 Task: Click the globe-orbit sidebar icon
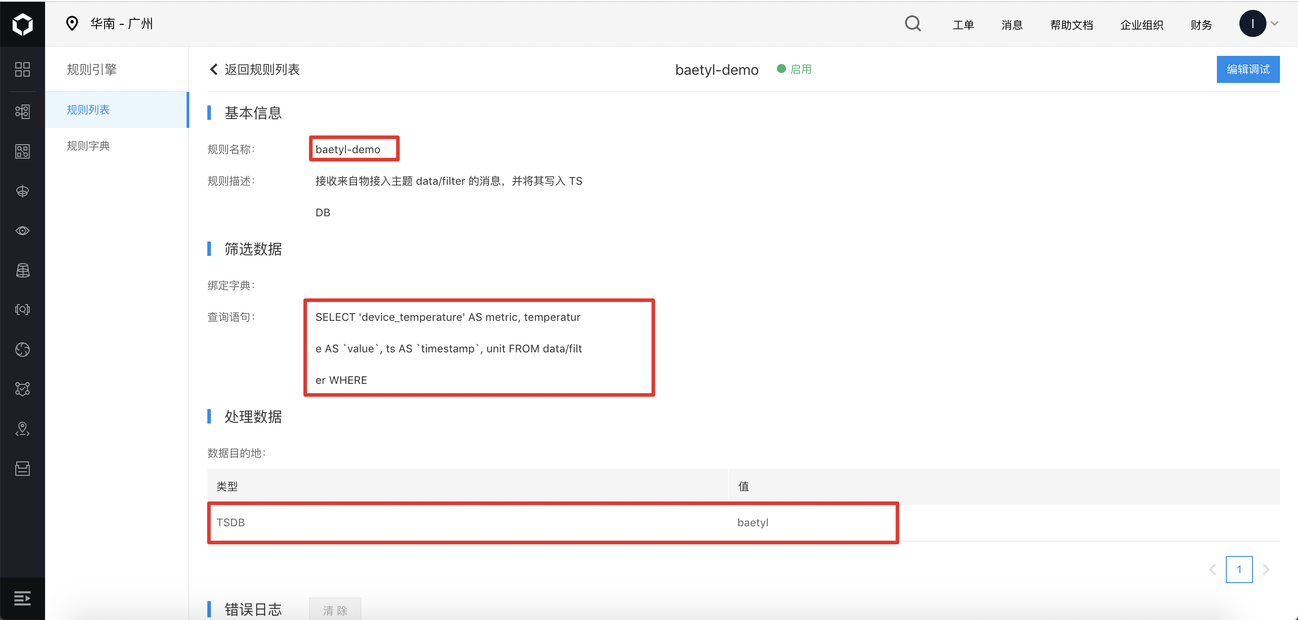pyautogui.click(x=22, y=191)
